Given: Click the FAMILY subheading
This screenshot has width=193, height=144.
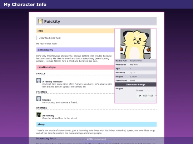Looking at the screenshot, I should (41, 74).
